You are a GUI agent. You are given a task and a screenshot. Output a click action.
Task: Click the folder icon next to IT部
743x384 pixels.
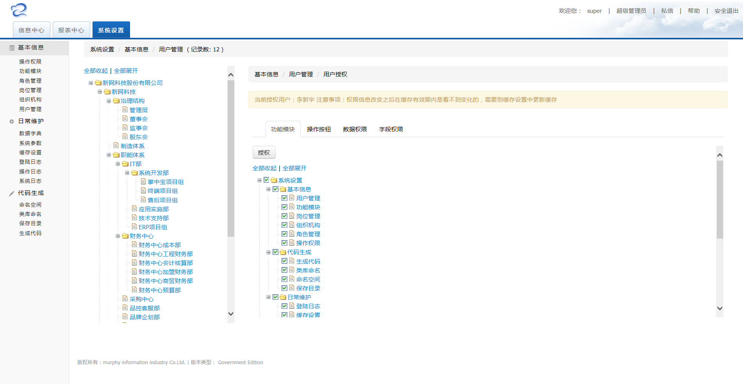[125, 164]
